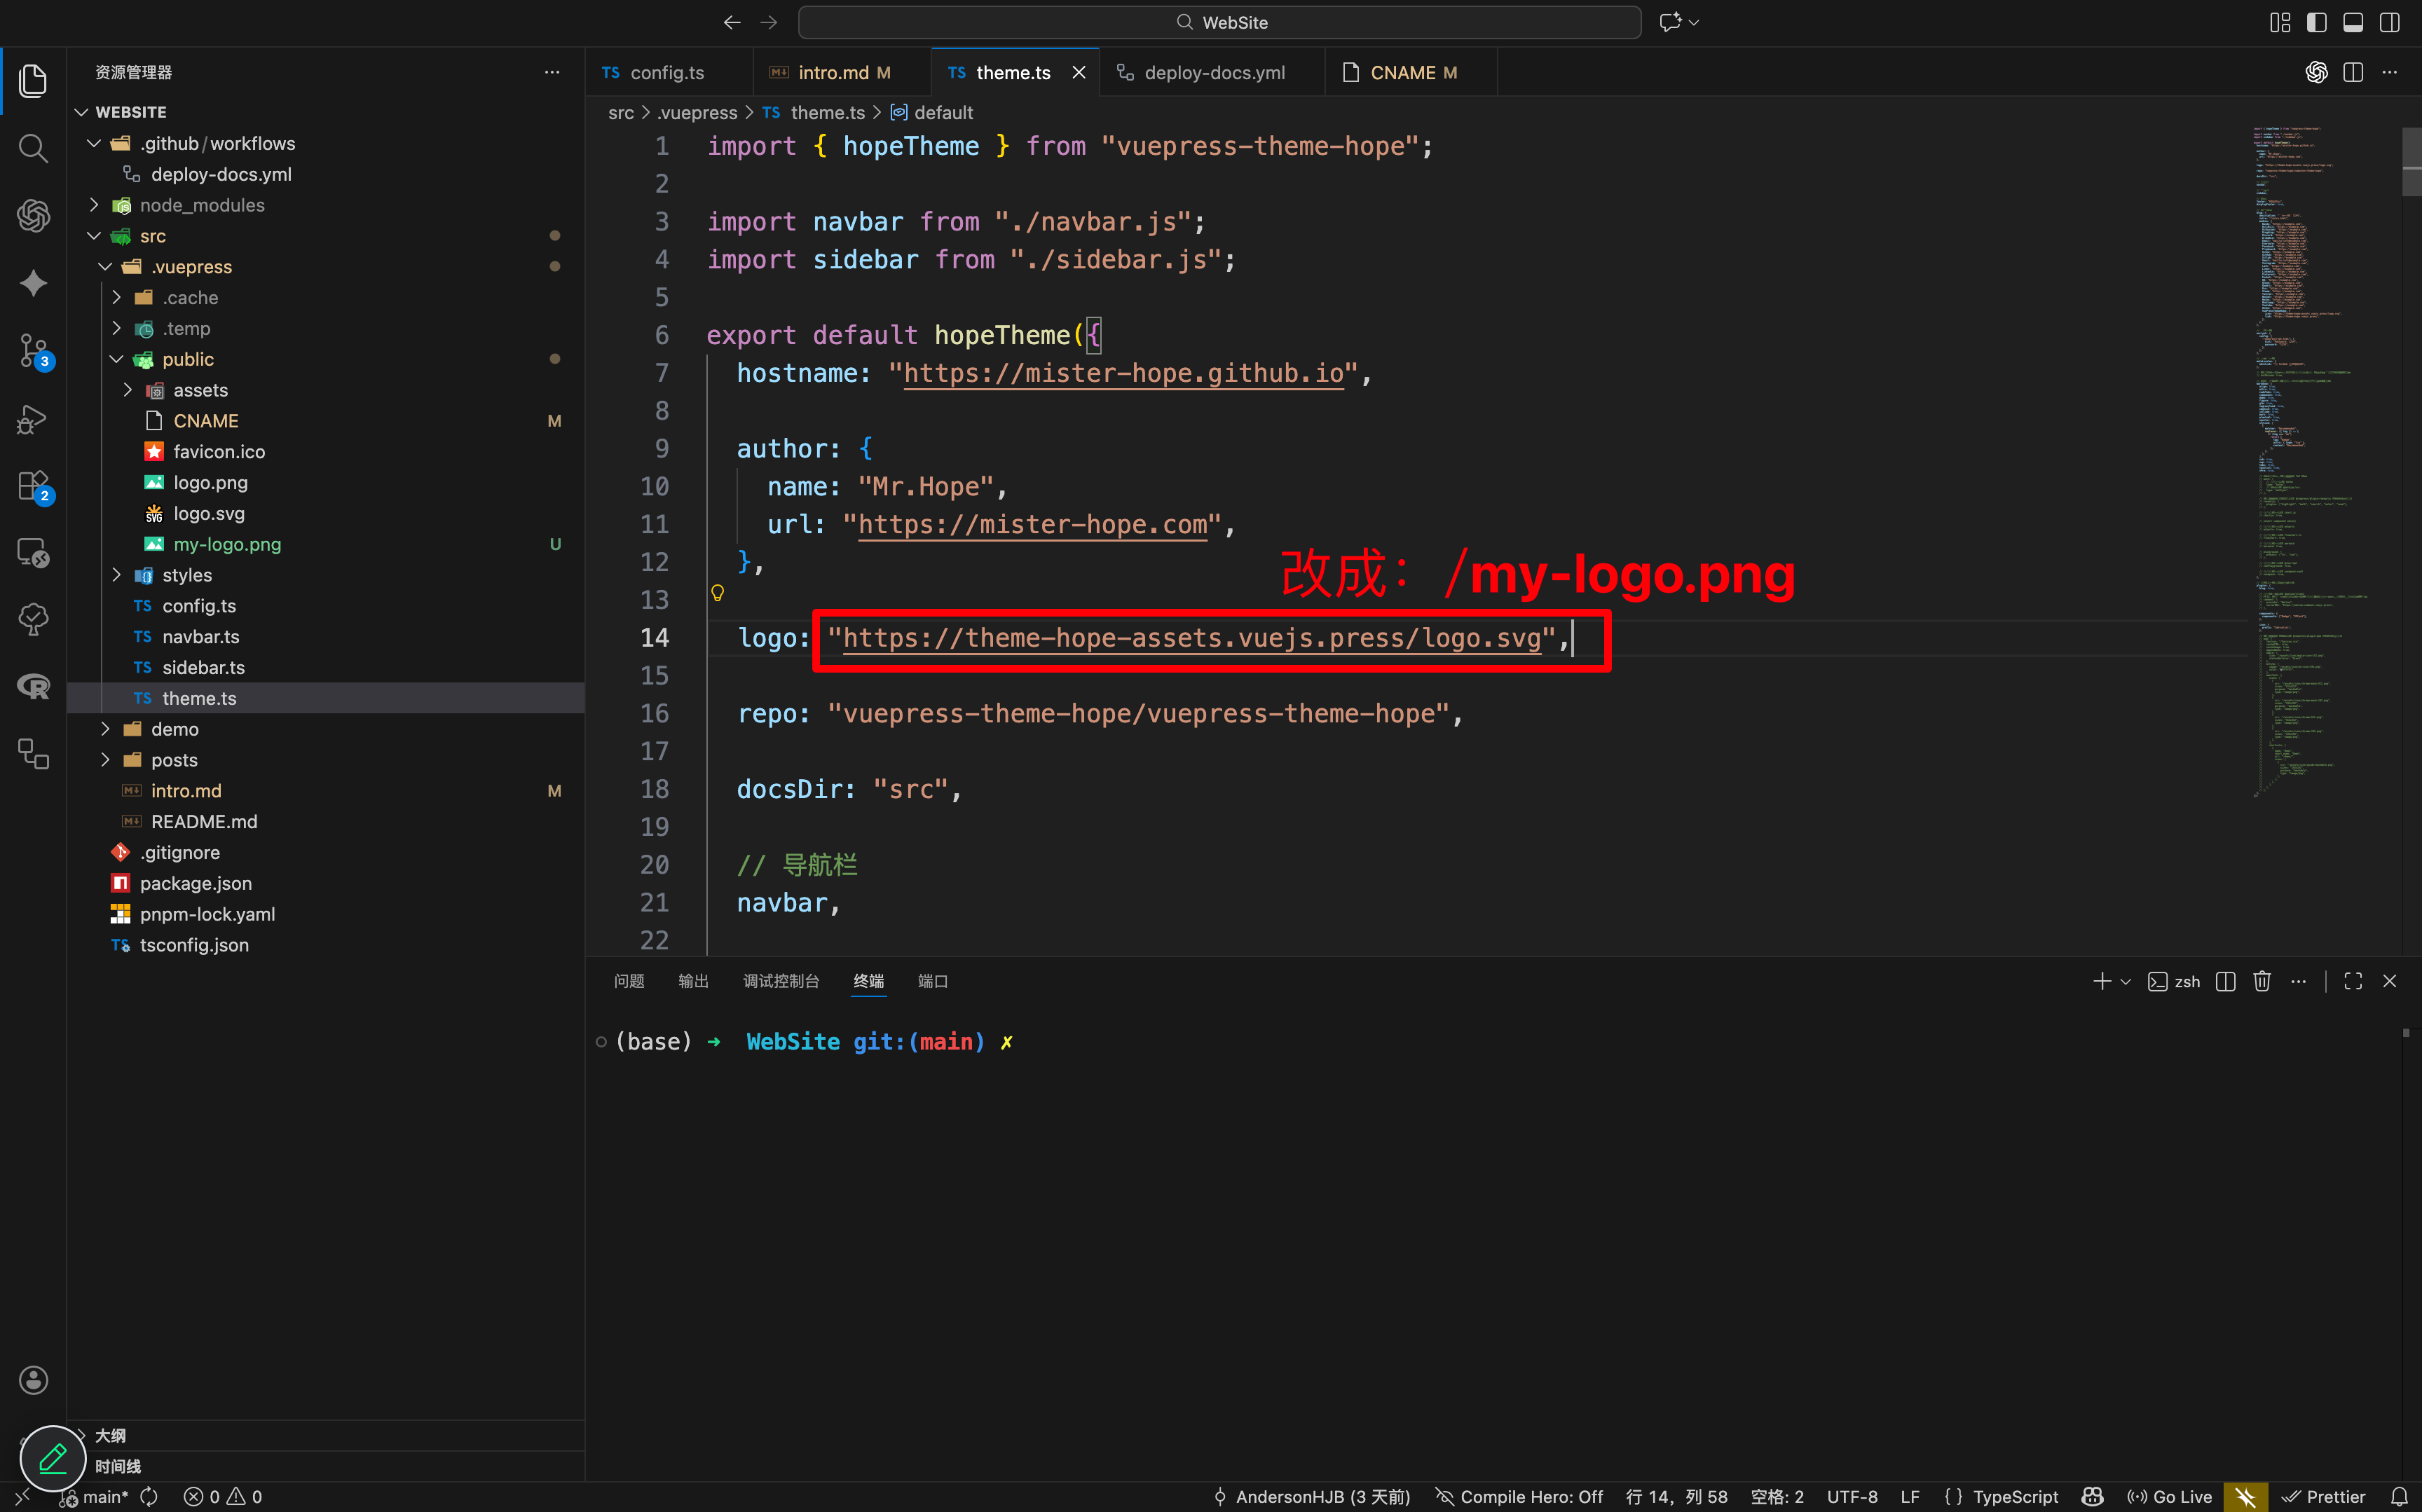Click UTF-8 encoding in status bar
The height and width of the screenshot is (1512, 2422).
[1852, 1496]
